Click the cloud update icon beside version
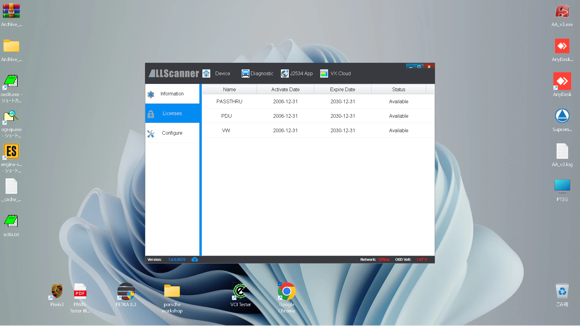580x326 pixels. pyautogui.click(x=195, y=259)
